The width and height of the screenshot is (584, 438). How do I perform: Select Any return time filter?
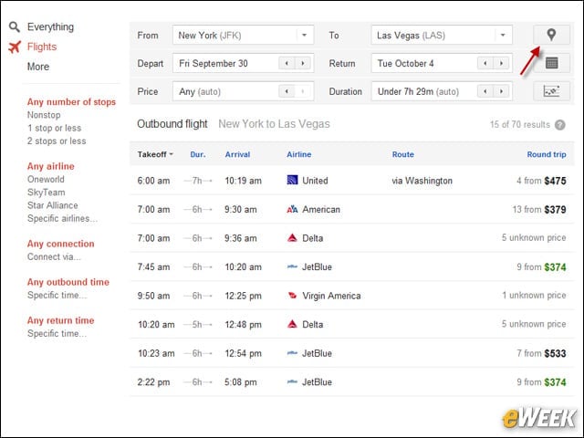point(61,320)
